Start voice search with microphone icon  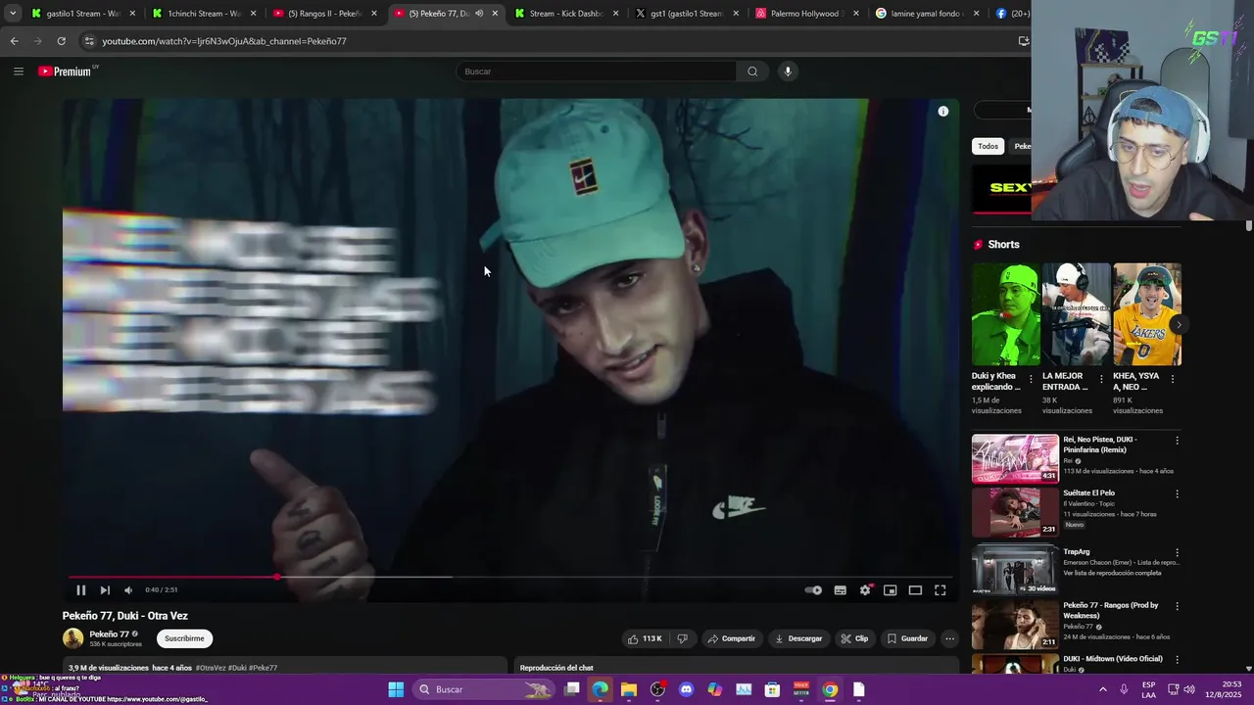point(787,71)
